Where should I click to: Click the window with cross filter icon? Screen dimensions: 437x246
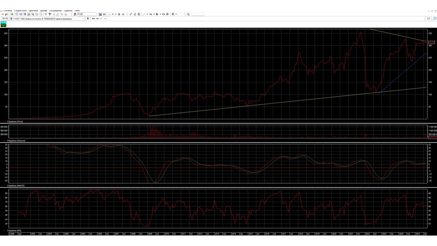[x=36, y=14]
